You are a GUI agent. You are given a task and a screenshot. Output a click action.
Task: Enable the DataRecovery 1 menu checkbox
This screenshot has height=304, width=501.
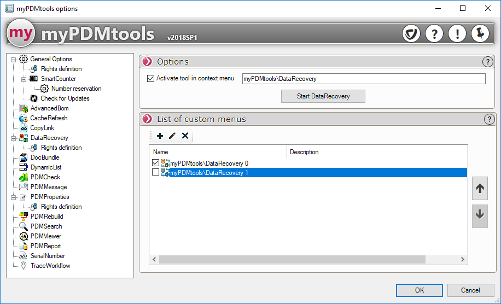coord(156,173)
